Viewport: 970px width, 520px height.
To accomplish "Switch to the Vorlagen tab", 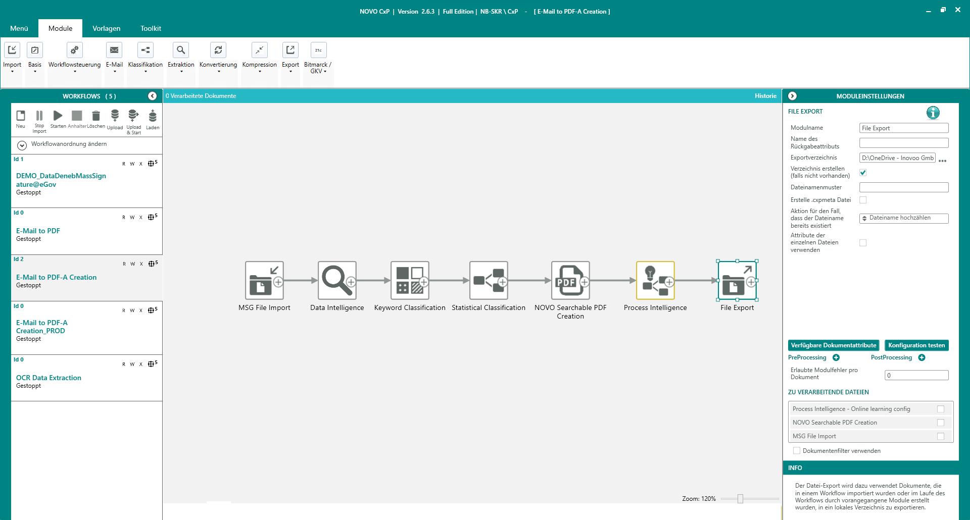I will pos(106,28).
